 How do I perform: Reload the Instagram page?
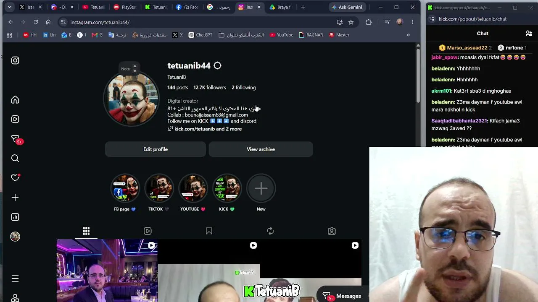click(36, 22)
